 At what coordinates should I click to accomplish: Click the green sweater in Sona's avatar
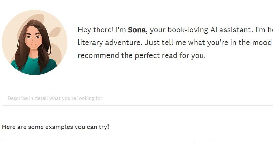(33, 66)
